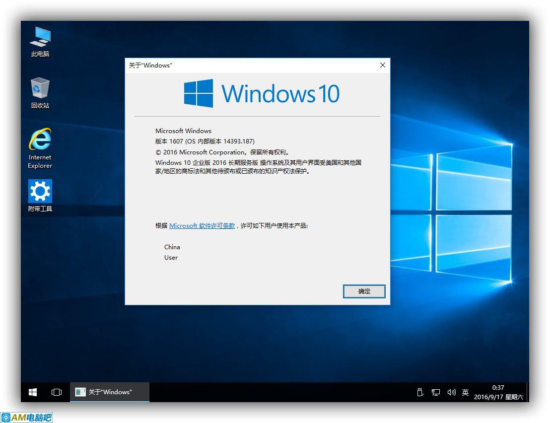Click the China licensee text
Viewport: 550px width, 423px height.
tap(172, 247)
